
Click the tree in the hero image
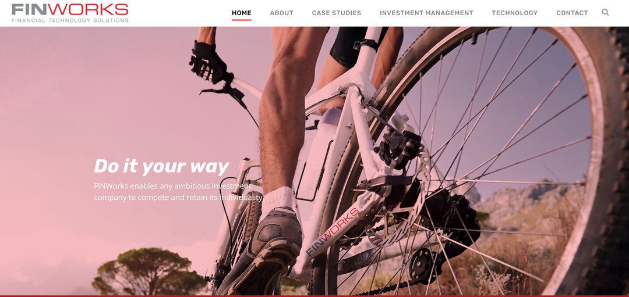[149, 271]
